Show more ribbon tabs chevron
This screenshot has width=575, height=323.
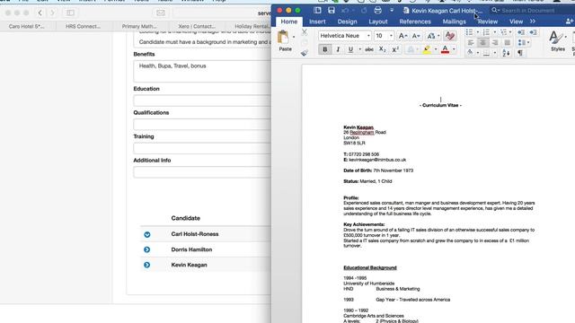tap(533, 22)
